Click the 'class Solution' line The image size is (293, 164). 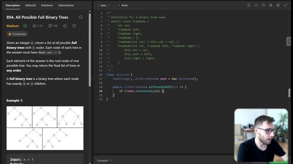(x=119, y=75)
